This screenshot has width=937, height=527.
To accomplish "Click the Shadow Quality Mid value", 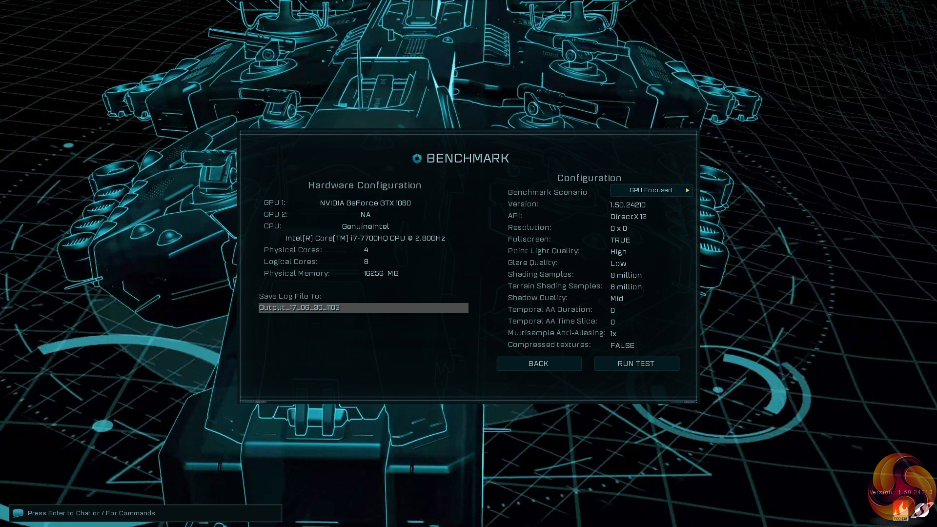I will pyautogui.click(x=616, y=299).
